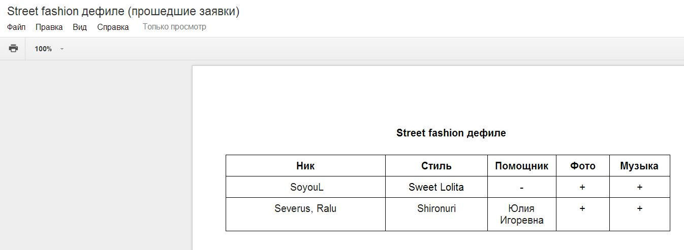Open the Файл menu
This screenshot has width=684, height=250.
pos(16,27)
